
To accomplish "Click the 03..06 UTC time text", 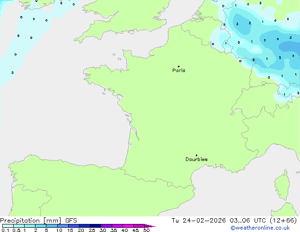I will coord(248,221).
